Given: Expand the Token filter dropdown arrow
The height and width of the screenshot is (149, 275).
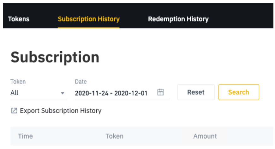Looking at the screenshot, I should [63, 93].
